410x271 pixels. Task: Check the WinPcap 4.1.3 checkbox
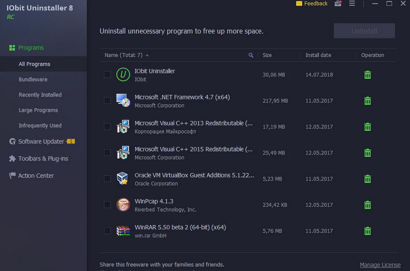point(107,205)
